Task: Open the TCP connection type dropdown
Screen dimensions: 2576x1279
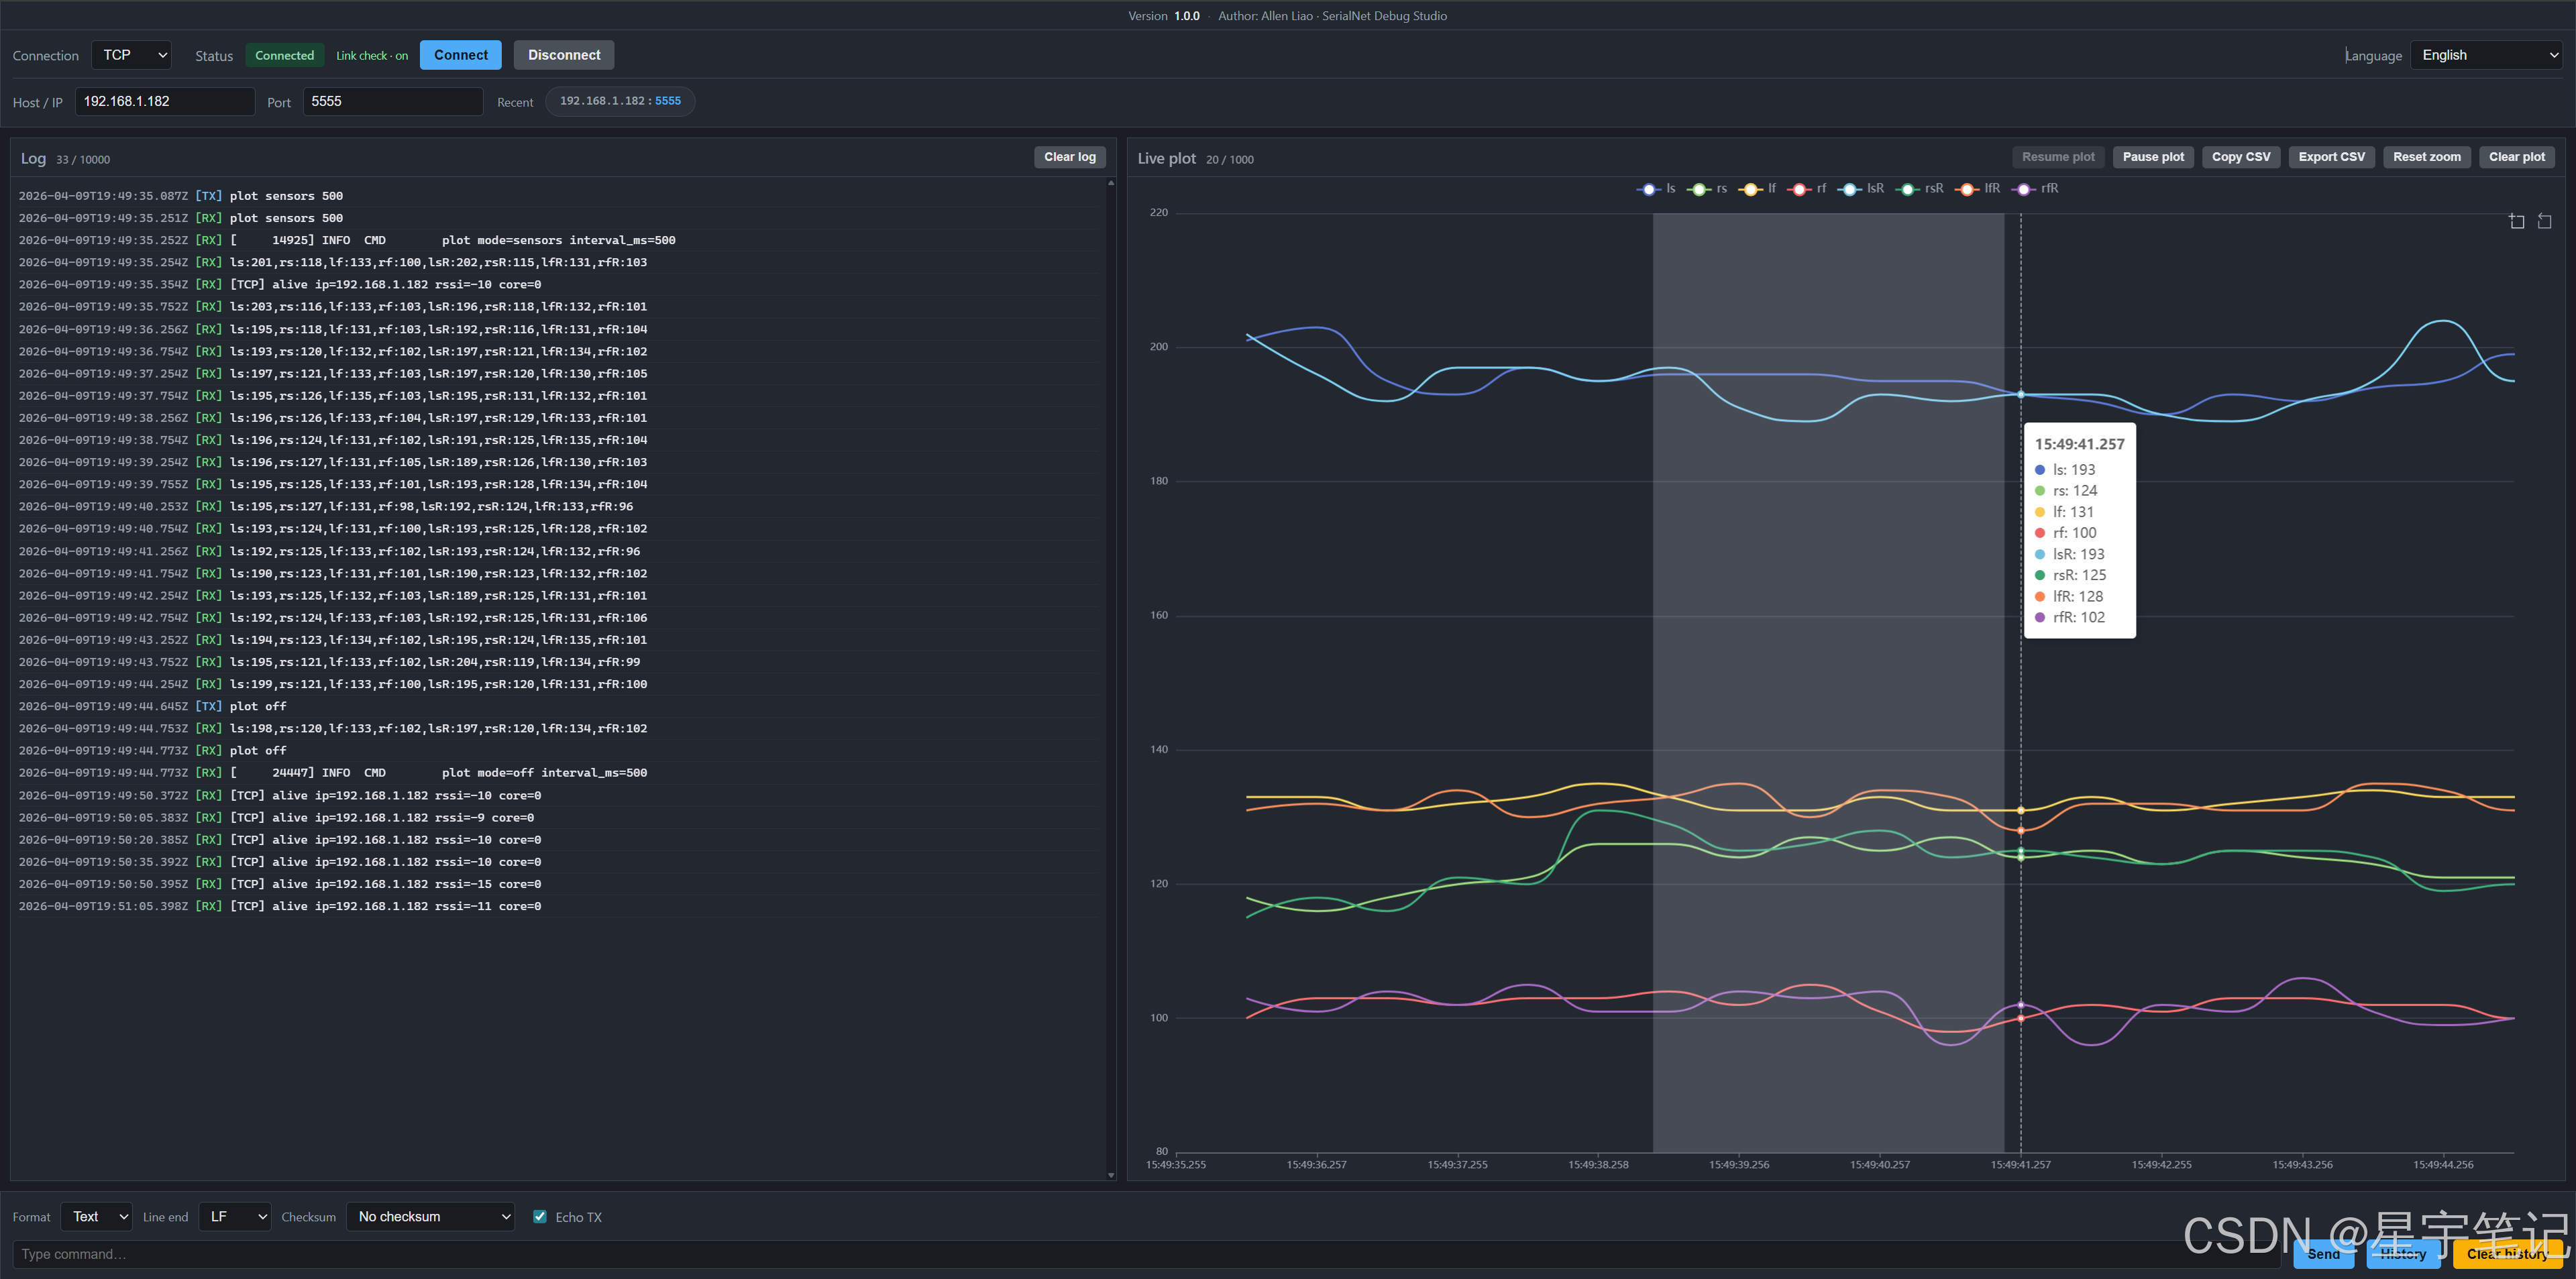Action: point(132,55)
